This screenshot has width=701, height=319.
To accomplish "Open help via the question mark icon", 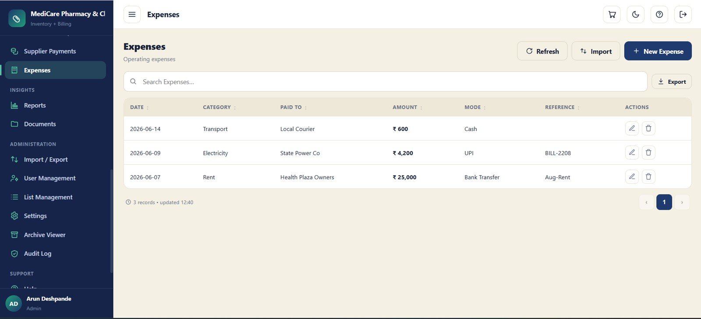I will click(659, 14).
